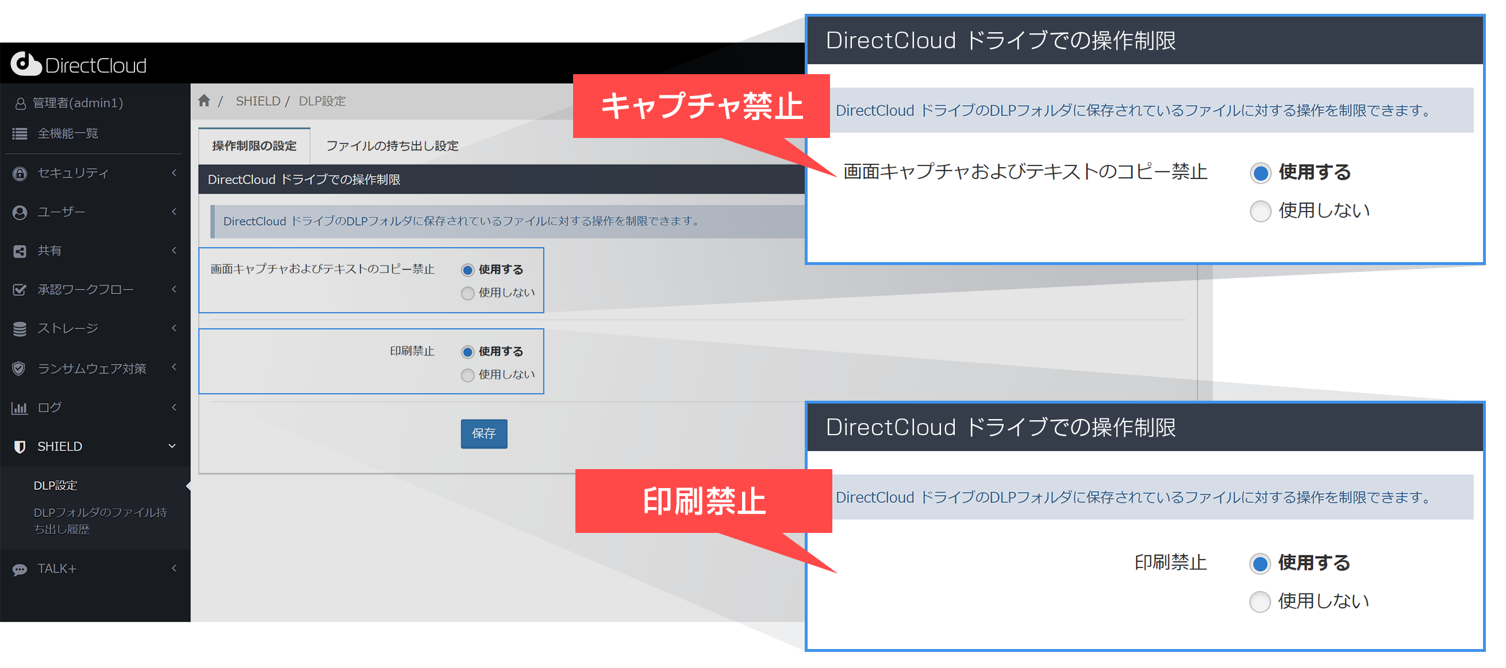1506x668 pixels.
Task: Collapse the SHIELD menu chevron
Action: pyautogui.click(x=172, y=446)
